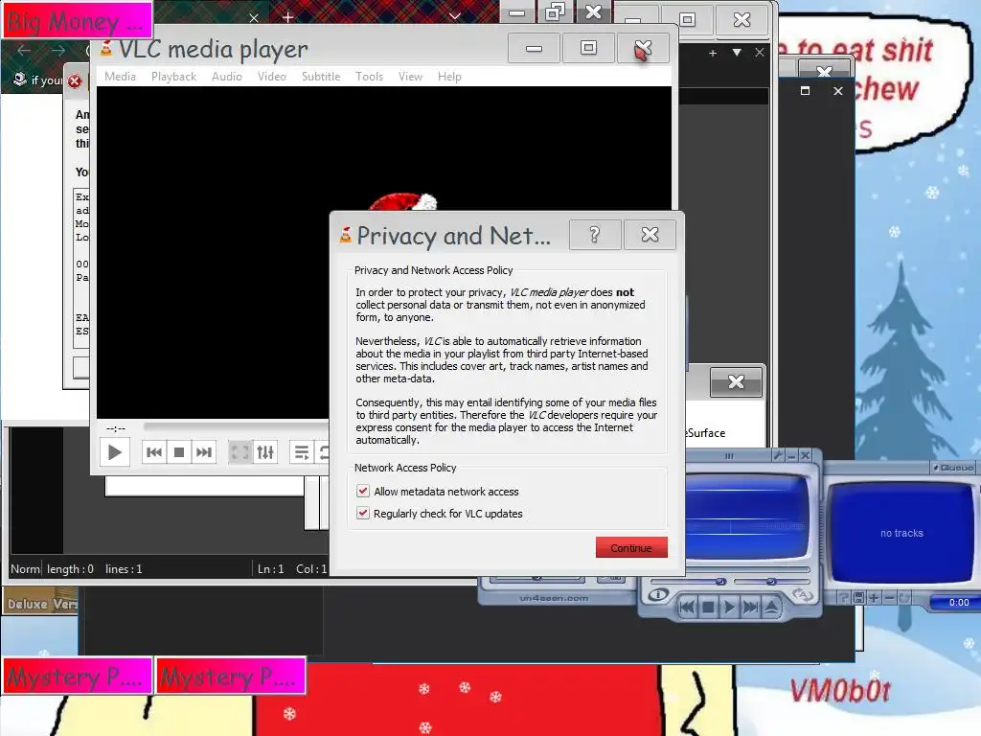
Task: Close the Privacy and Network dialog
Action: click(650, 235)
